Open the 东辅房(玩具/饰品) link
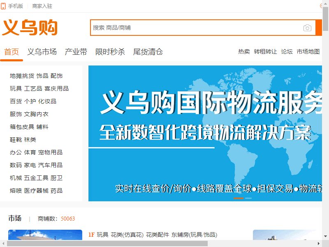Screen dimensions: 329x247 click(x=194, y=235)
